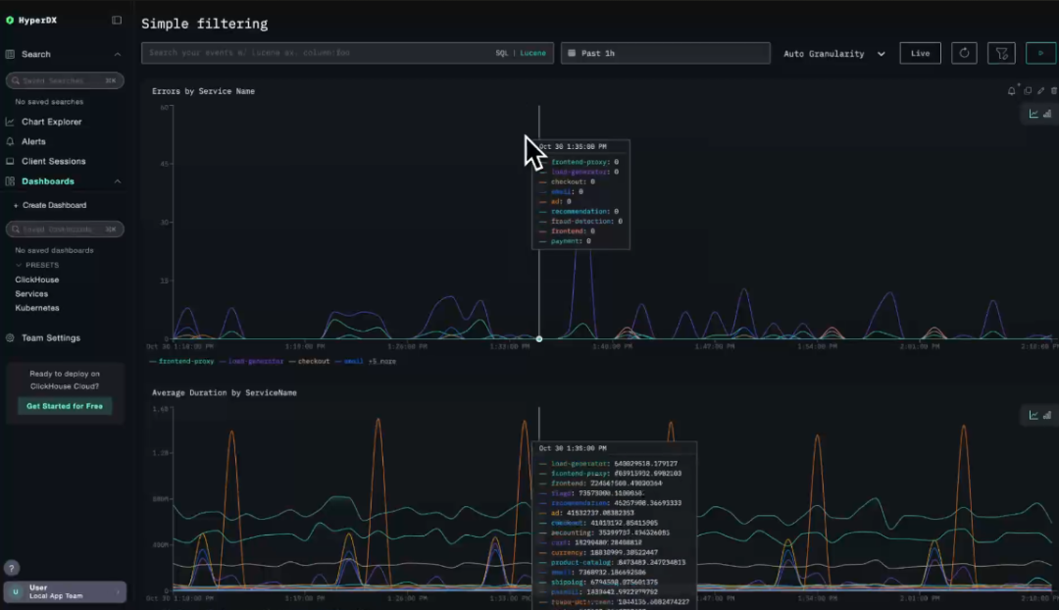1059x610 pixels.
Task: Collapse the Dashboards section chevron
Action: coord(118,181)
